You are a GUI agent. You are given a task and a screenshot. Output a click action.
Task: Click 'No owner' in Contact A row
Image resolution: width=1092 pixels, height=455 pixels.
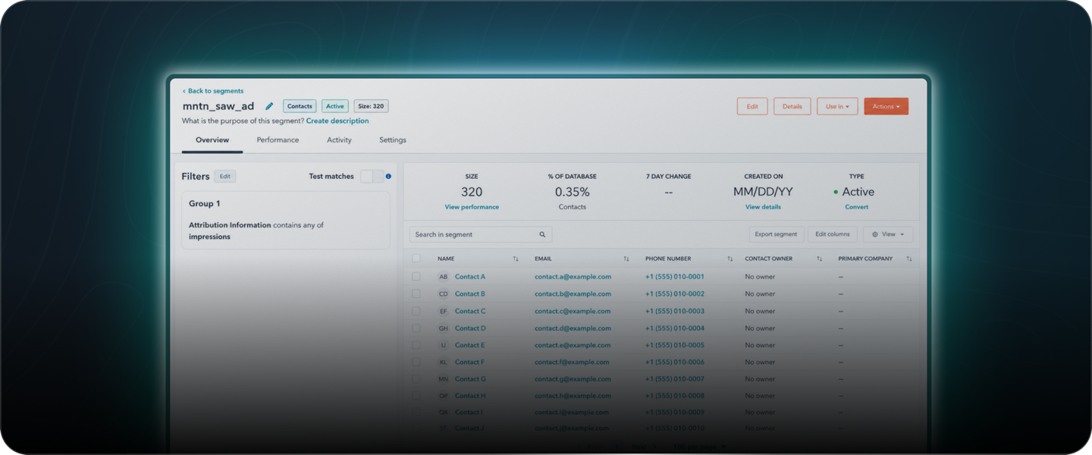coord(760,277)
